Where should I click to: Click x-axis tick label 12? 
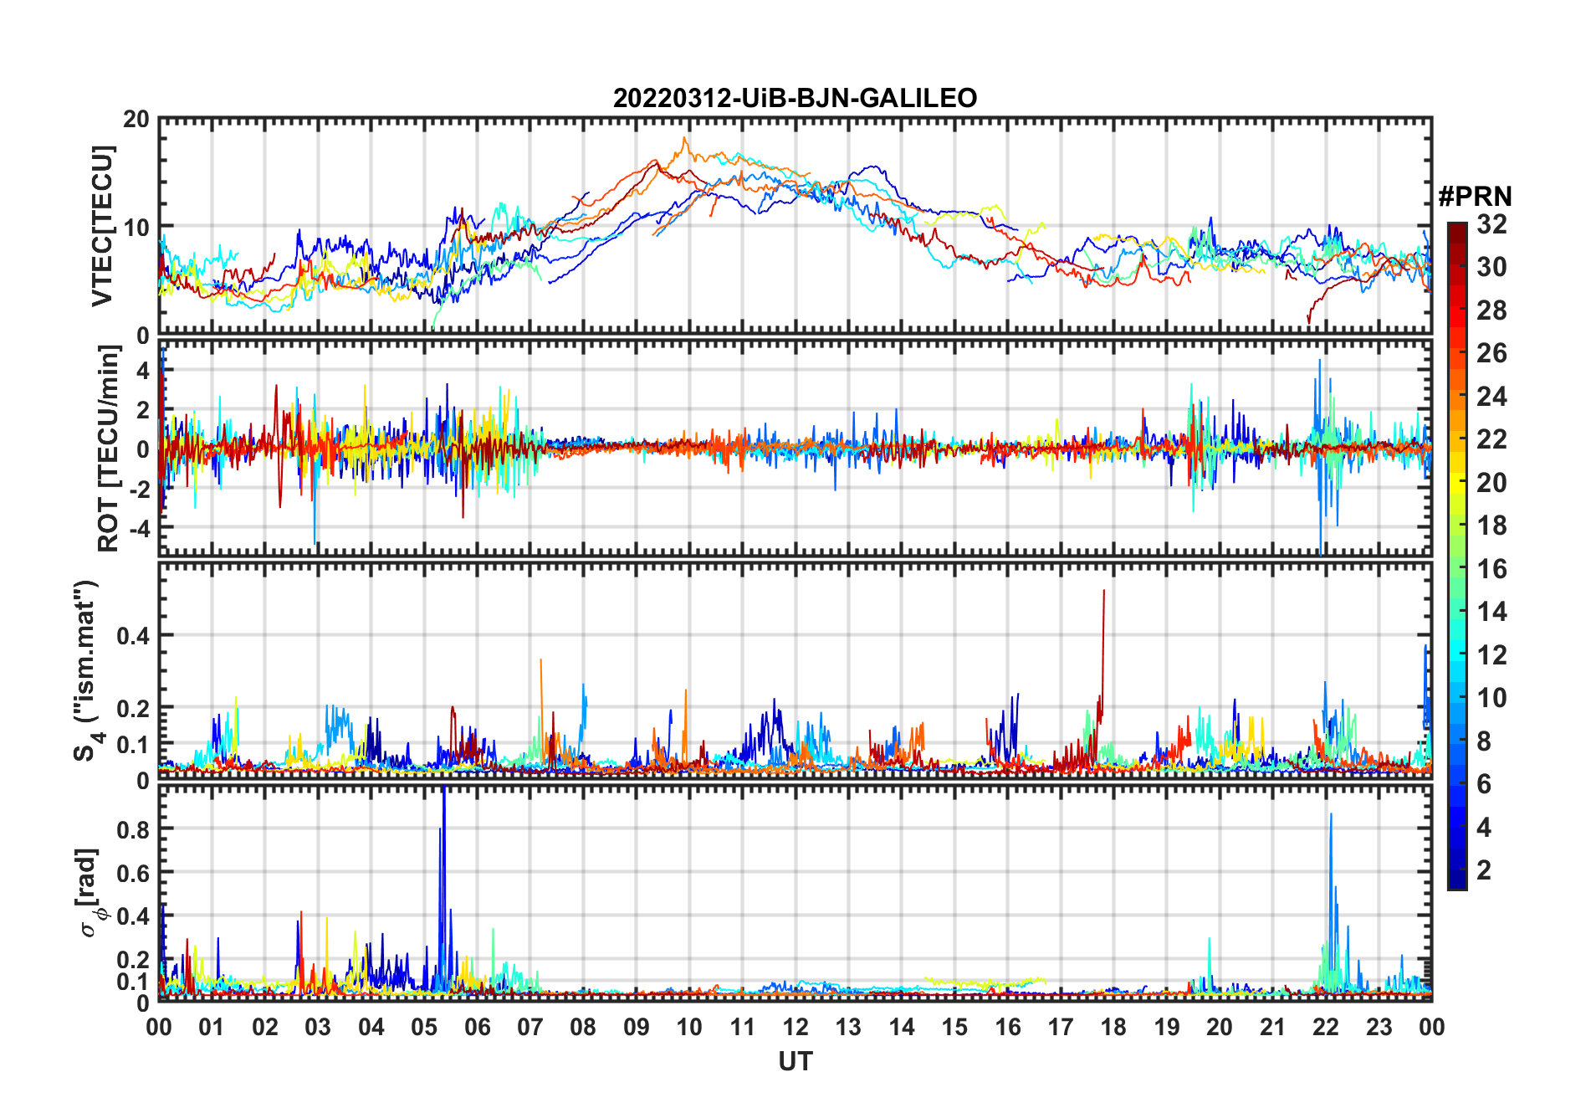pyautogui.click(x=795, y=1028)
